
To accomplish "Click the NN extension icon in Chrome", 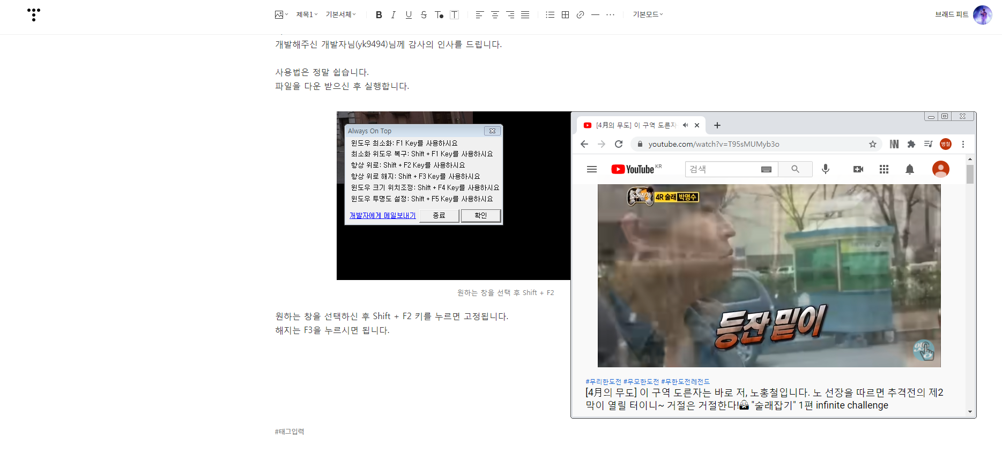I will click(894, 144).
